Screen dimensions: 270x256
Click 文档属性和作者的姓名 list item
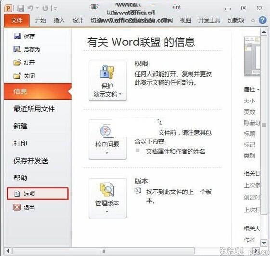(x=175, y=151)
